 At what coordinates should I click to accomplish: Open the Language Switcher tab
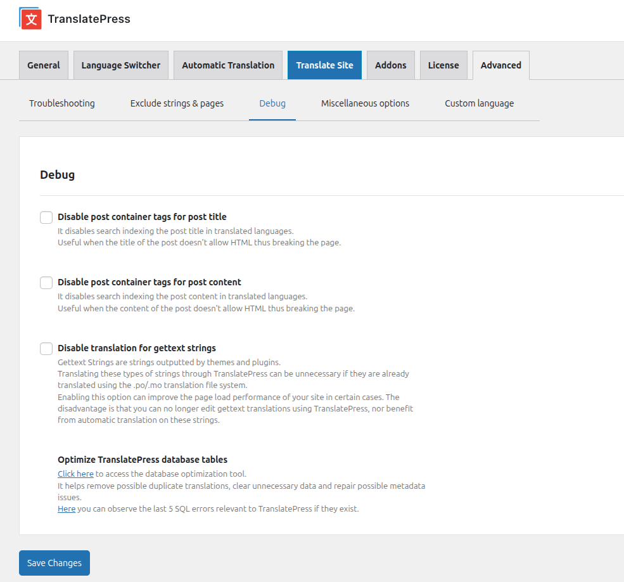(x=120, y=65)
